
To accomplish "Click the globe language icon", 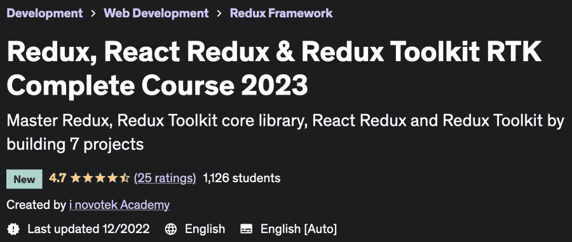I will 171,229.
